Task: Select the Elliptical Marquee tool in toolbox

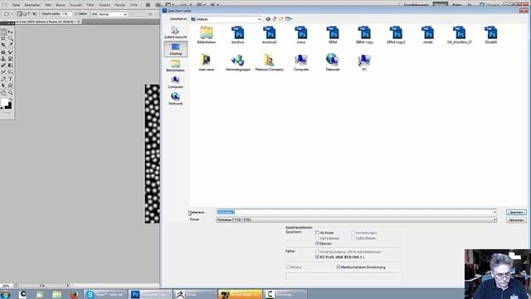Action: [3, 32]
